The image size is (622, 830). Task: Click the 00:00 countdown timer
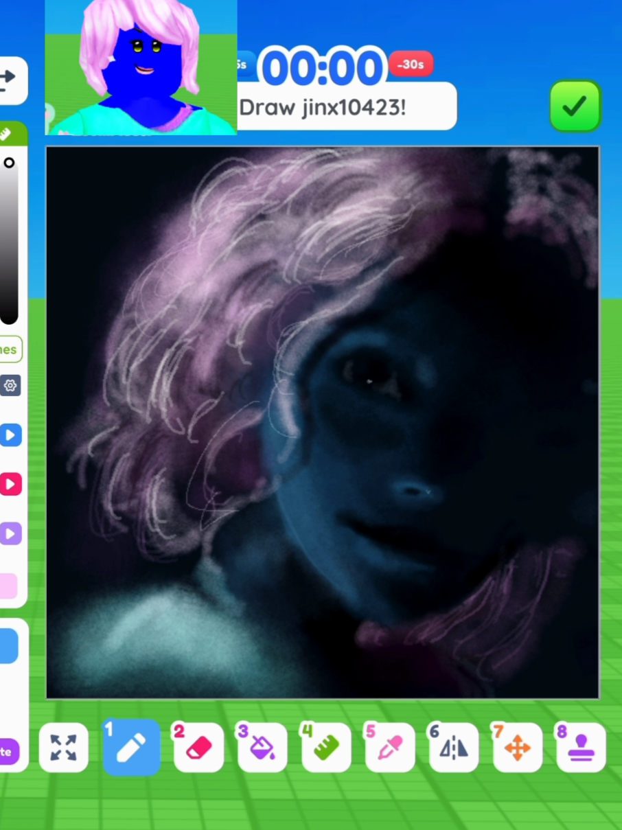pos(322,68)
